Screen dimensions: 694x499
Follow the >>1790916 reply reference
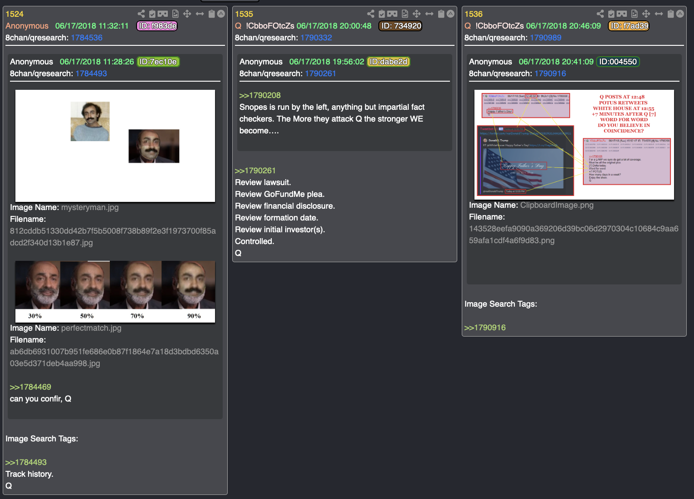[x=485, y=328]
